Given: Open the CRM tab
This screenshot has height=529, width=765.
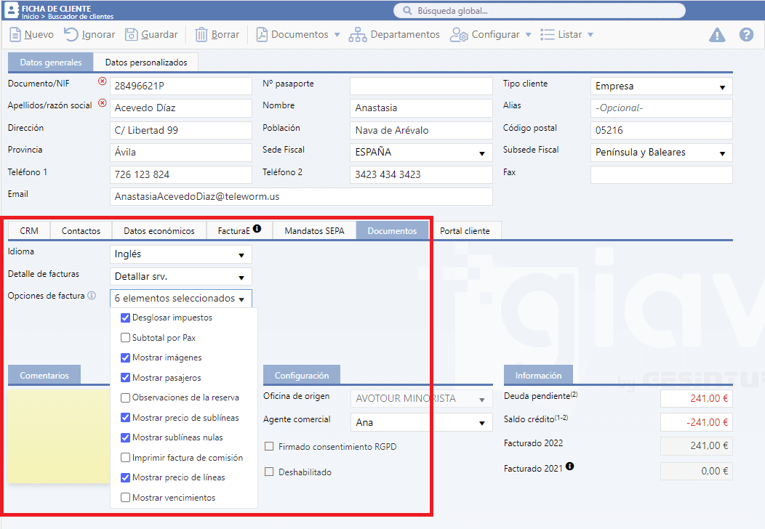Looking at the screenshot, I should click(x=29, y=230).
